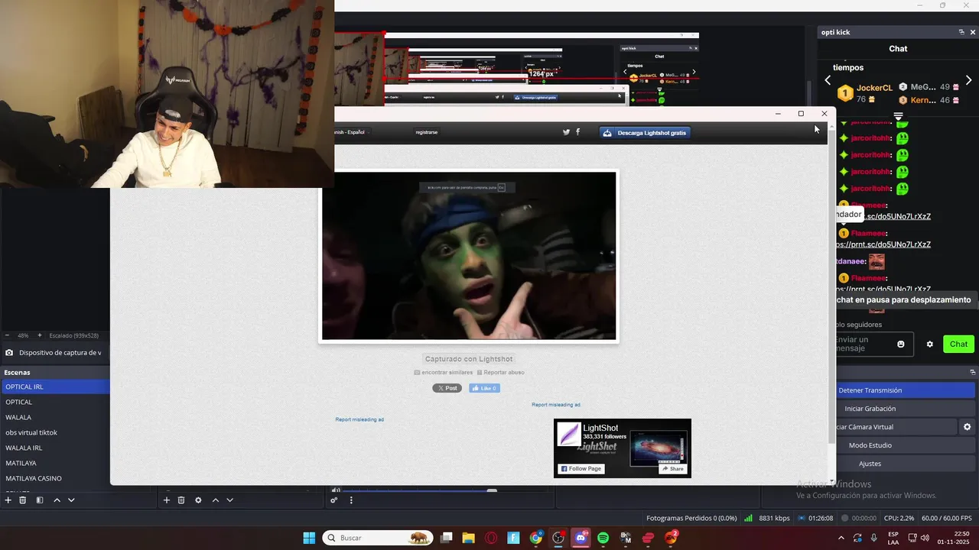The image size is (979, 550).
Task: Select WALALA IRL scene
Action: pyautogui.click(x=56, y=448)
